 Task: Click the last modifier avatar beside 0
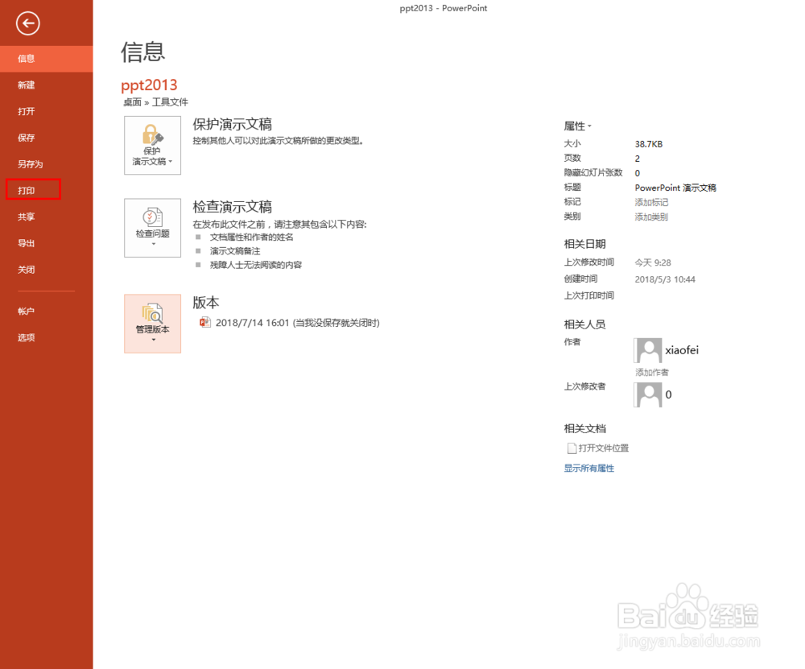tap(648, 394)
